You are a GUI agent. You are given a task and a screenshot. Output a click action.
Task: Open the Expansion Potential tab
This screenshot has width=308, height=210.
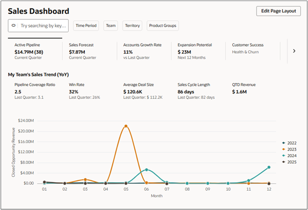[199, 51]
